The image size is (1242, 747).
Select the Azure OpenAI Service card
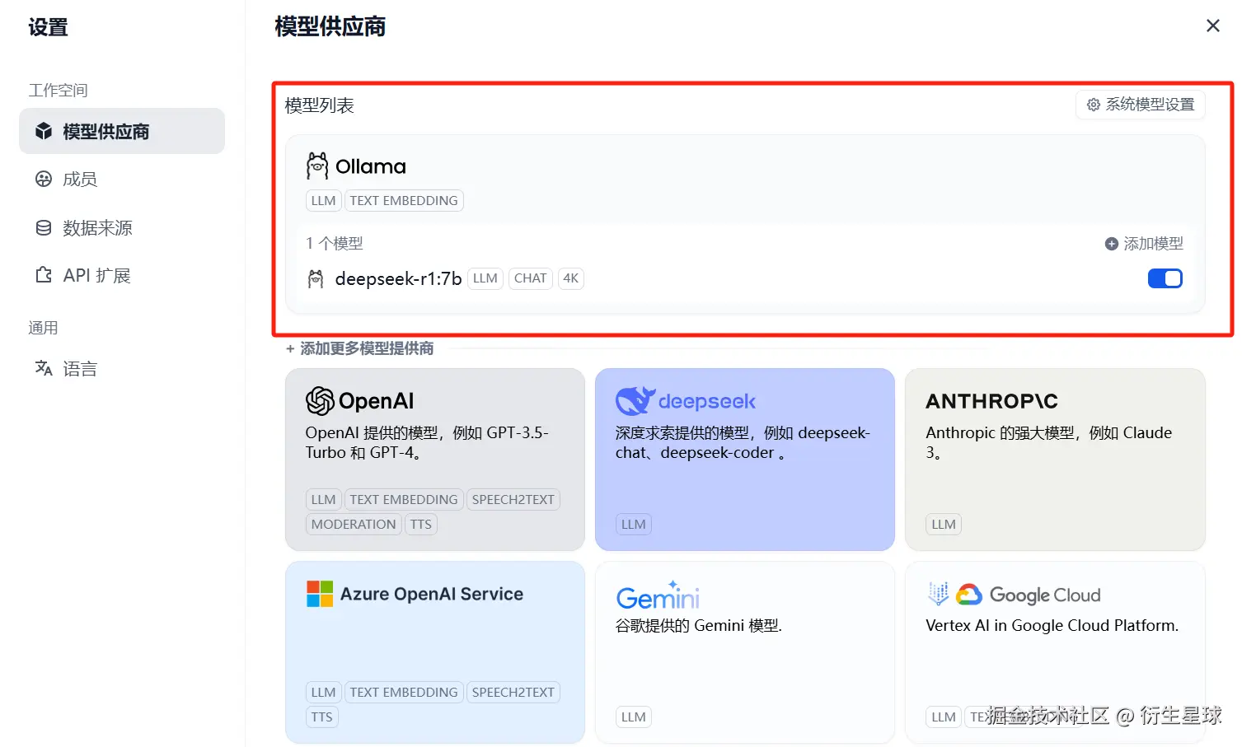tap(435, 652)
